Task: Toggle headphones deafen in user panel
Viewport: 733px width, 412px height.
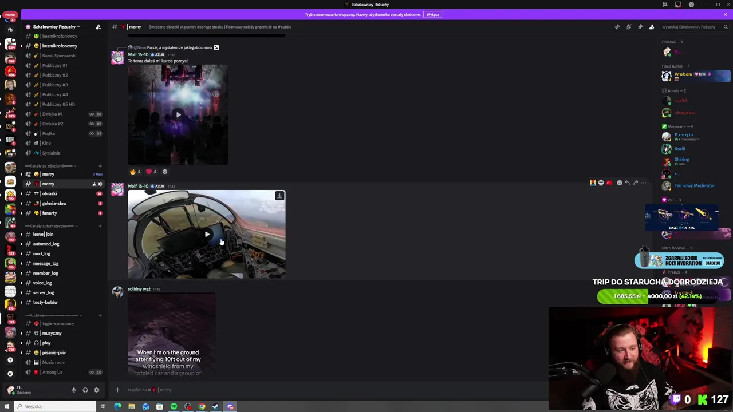Action: pos(85,390)
